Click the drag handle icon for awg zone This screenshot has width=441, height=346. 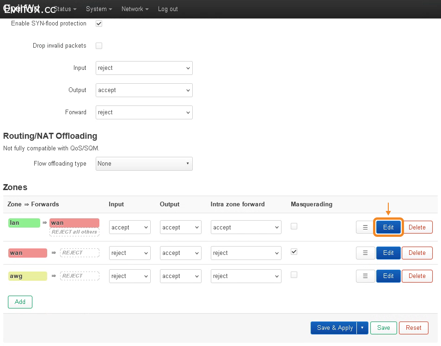tap(365, 276)
